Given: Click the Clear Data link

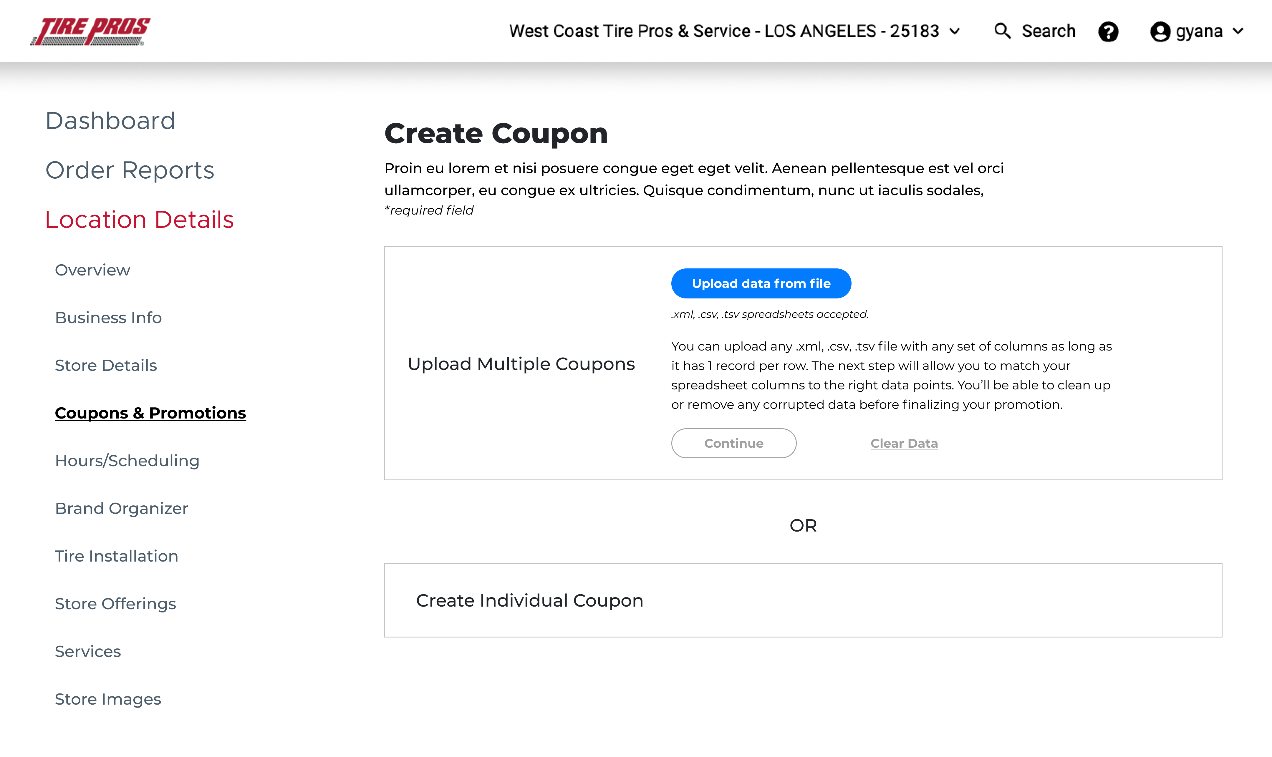Looking at the screenshot, I should [x=904, y=442].
